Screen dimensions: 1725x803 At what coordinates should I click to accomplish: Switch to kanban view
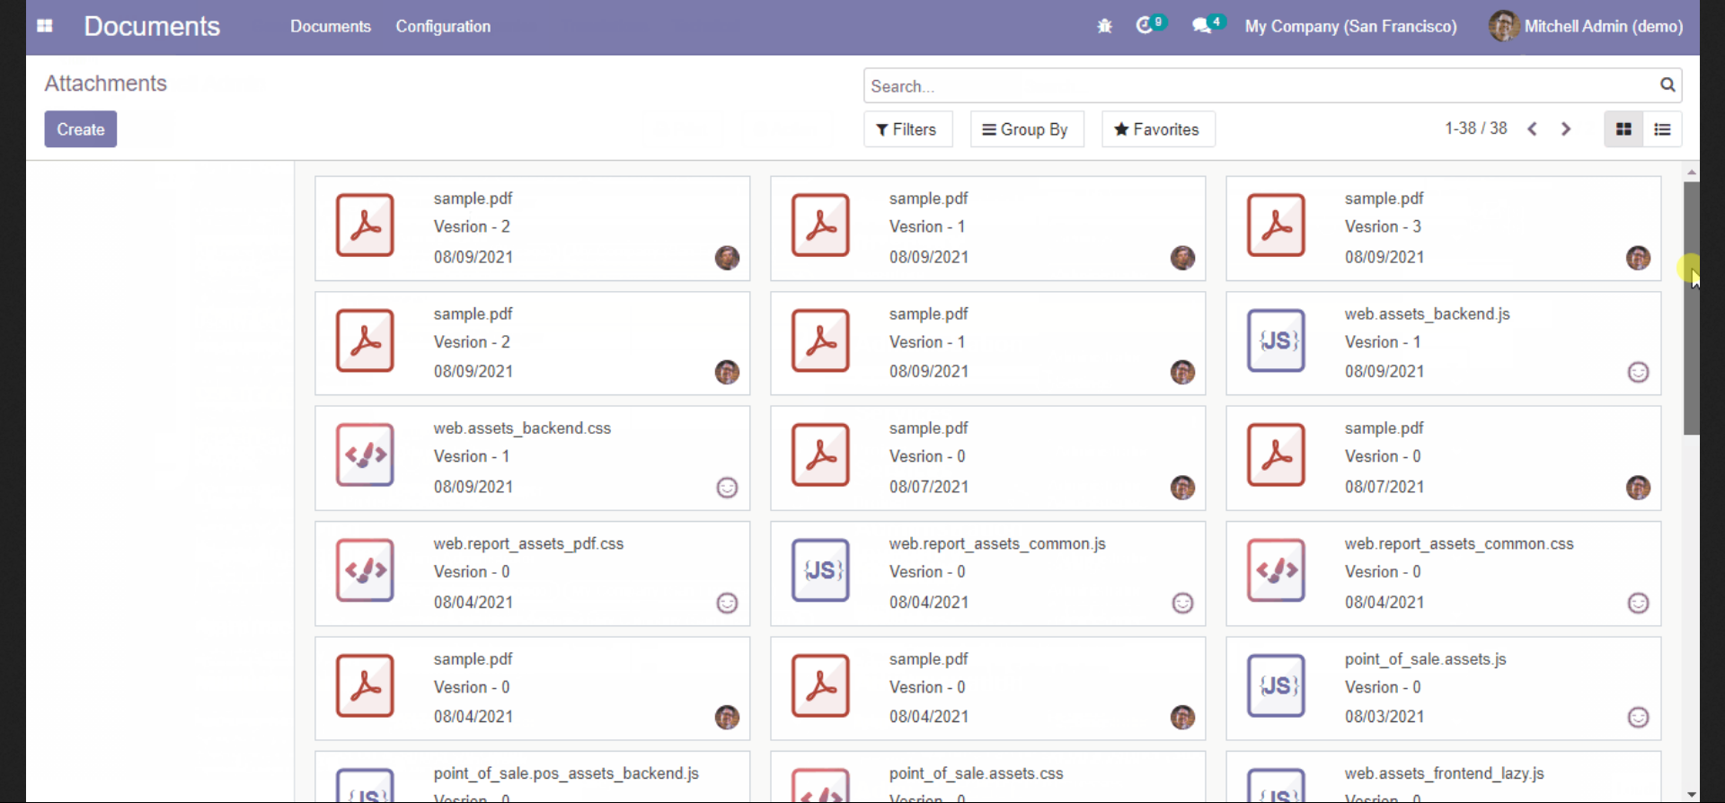pos(1623,129)
